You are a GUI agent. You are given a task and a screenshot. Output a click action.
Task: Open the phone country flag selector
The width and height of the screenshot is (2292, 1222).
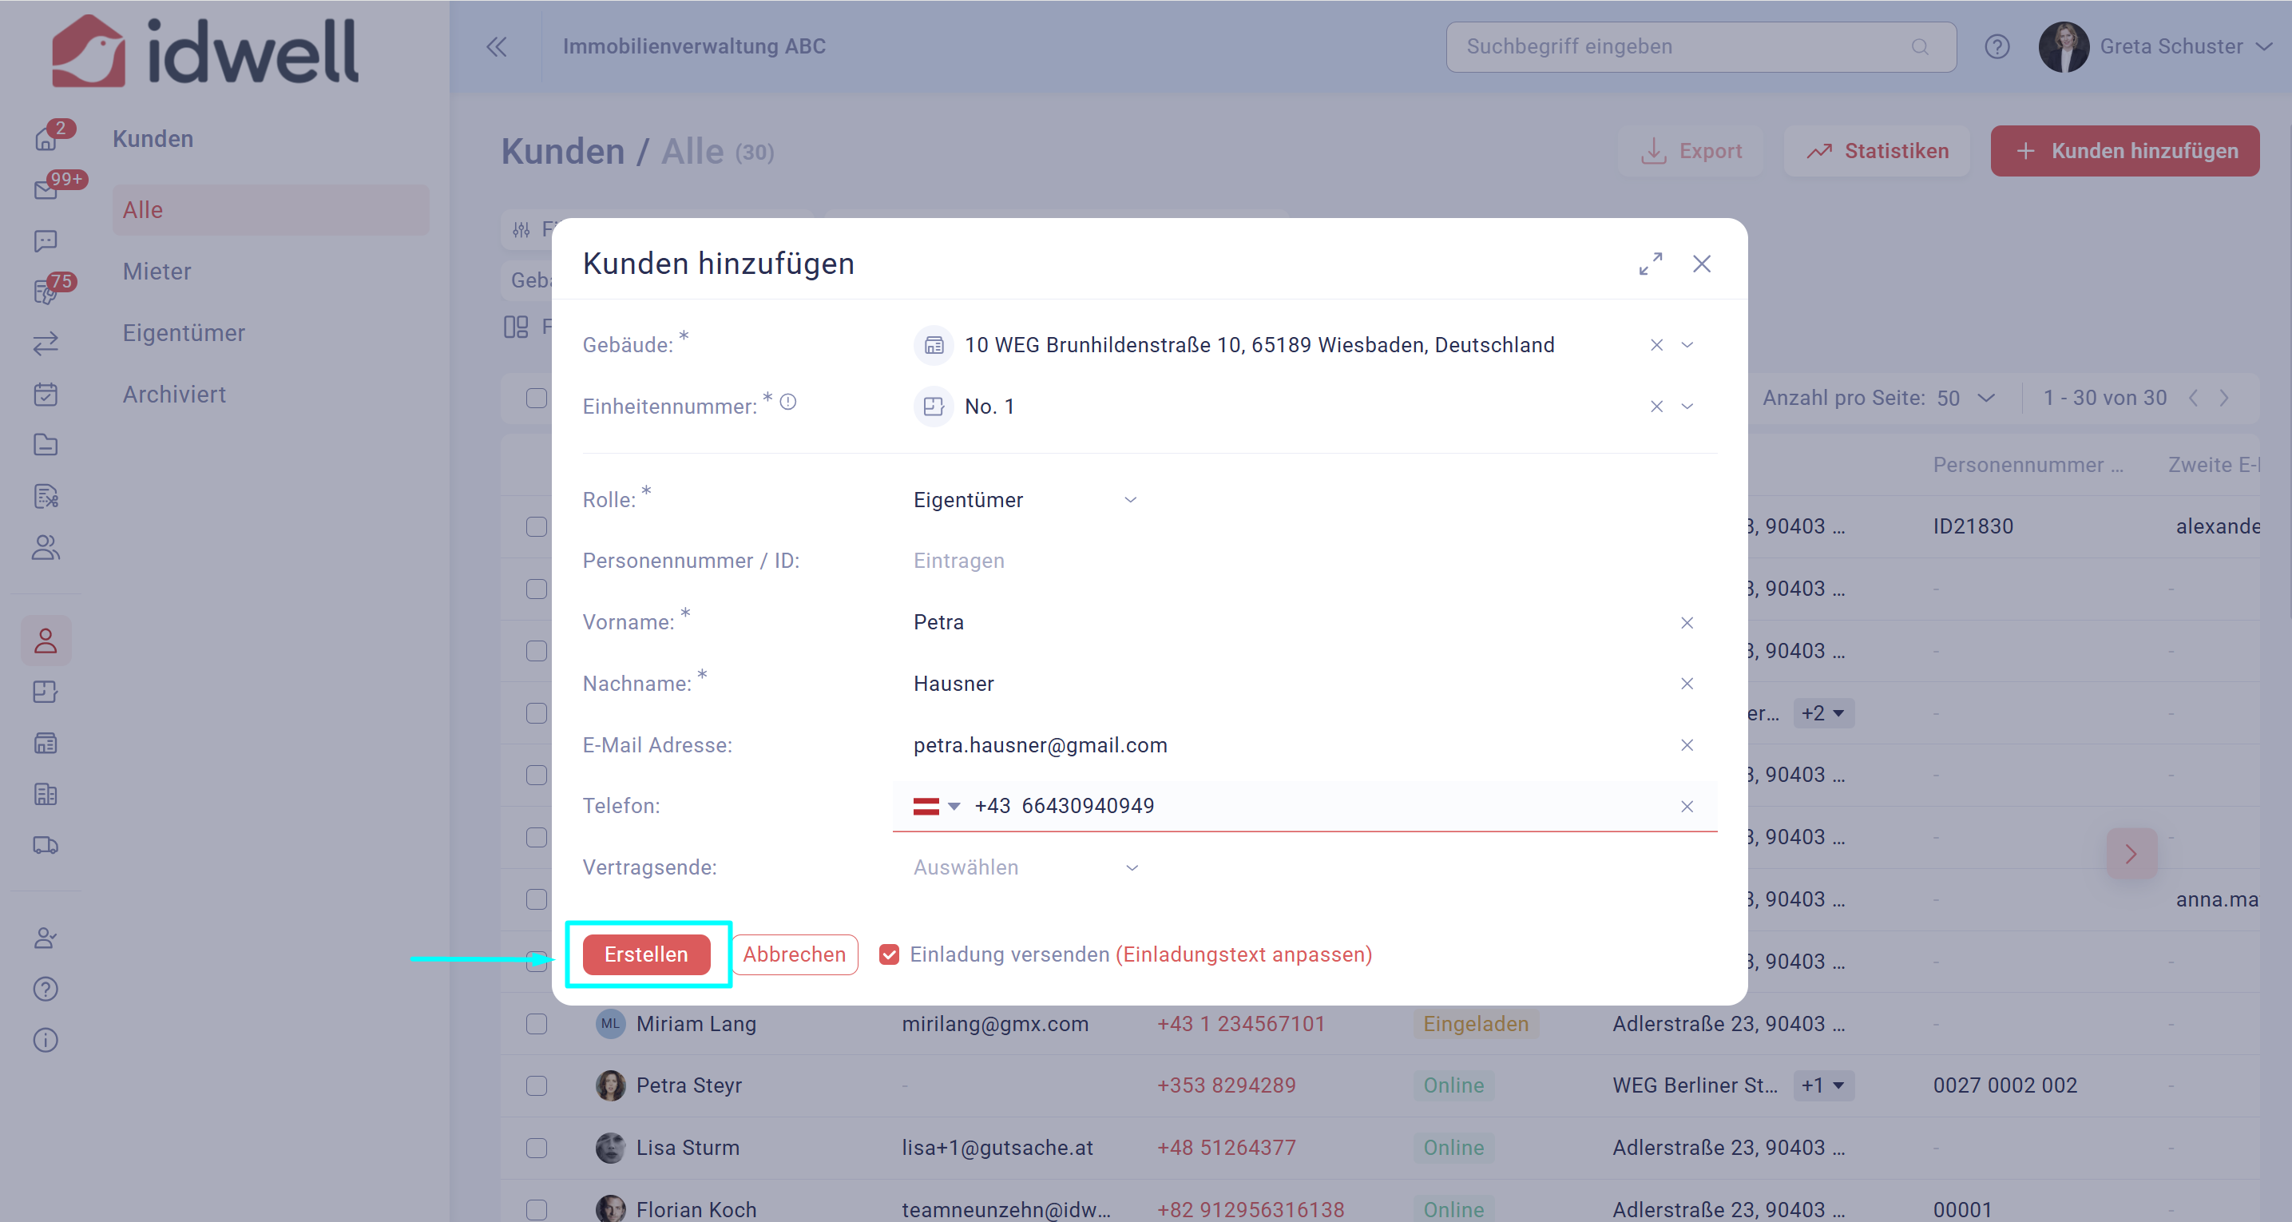tap(936, 807)
